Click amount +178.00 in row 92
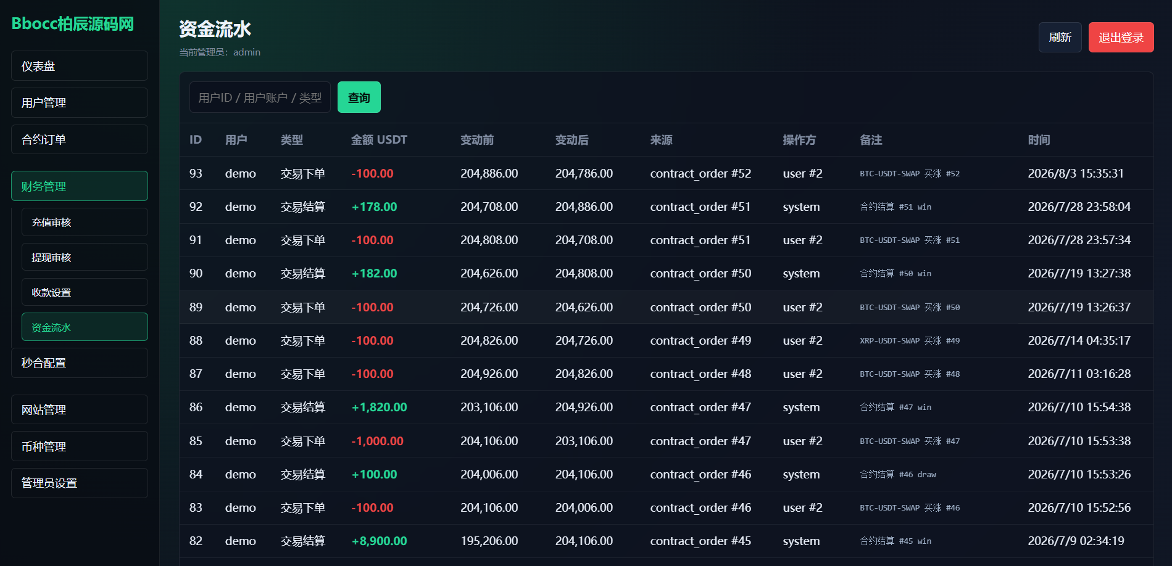Image resolution: width=1172 pixels, height=566 pixels. coord(374,207)
